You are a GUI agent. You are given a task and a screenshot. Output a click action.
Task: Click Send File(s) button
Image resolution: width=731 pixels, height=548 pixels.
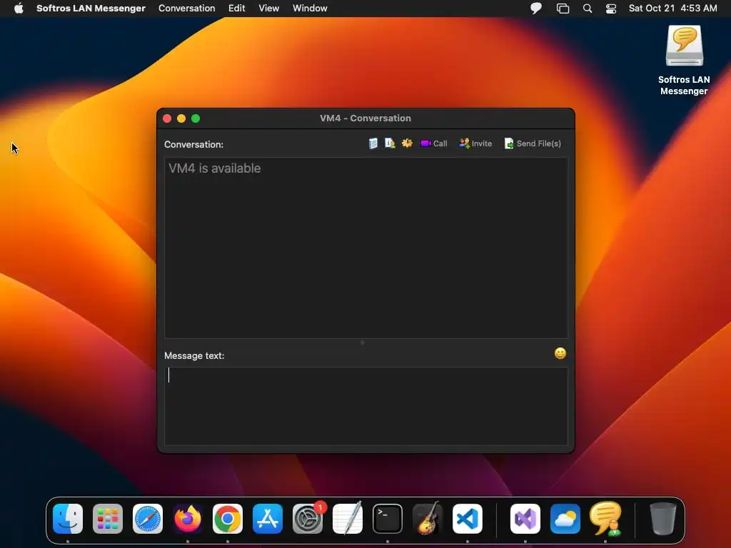[533, 143]
